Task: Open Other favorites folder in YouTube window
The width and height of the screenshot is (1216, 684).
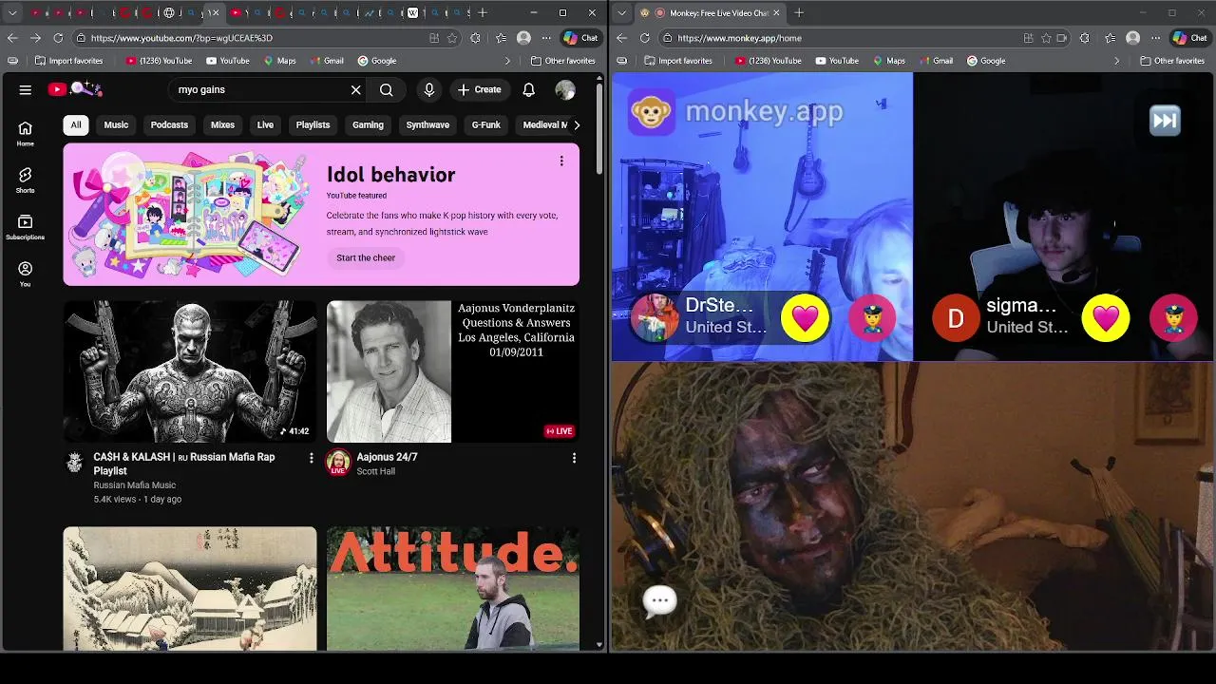Action: pyautogui.click(x=563, y=61)
